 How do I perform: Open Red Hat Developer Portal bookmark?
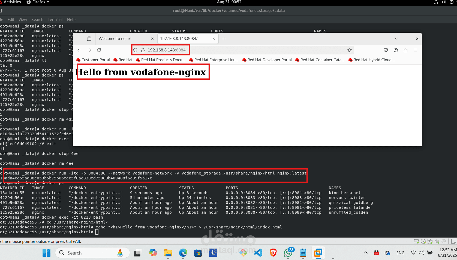tap(267, 60)
